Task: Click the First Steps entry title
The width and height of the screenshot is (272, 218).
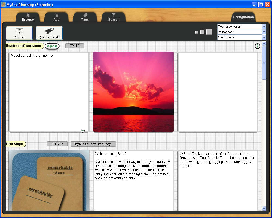Action: pos(16,144)
